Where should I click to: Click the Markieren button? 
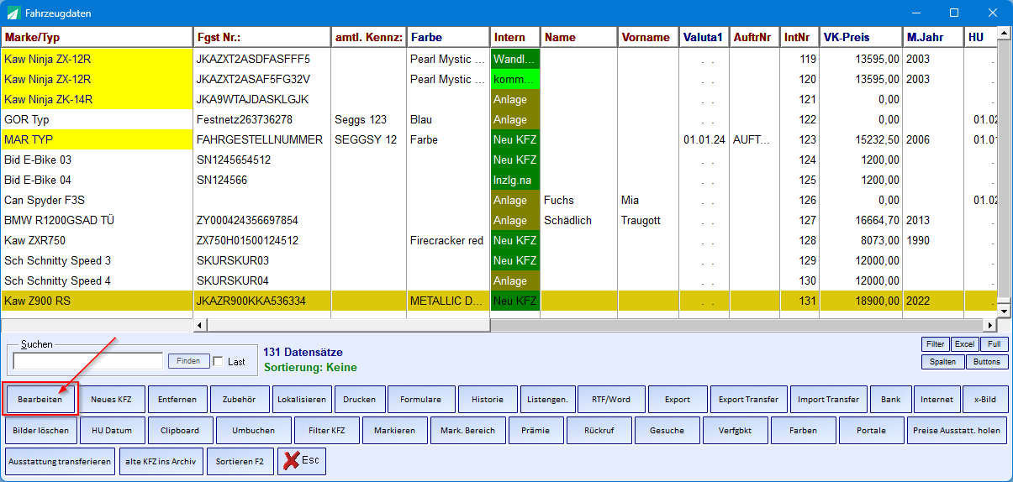[x=395, y=431]
